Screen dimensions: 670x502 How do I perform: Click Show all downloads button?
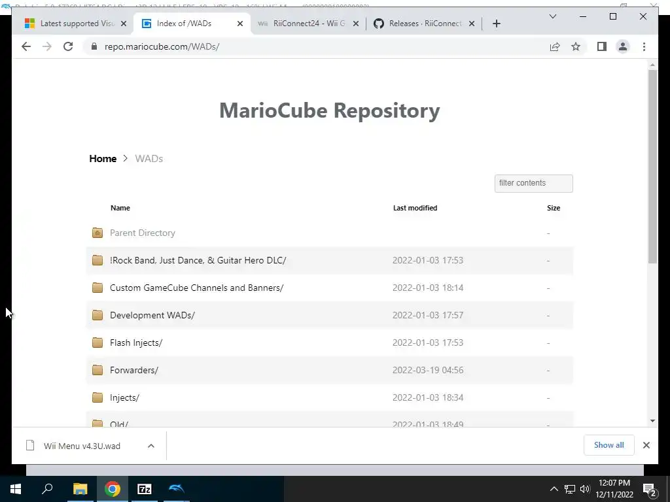pyautogui.click(x=608, y=445)
